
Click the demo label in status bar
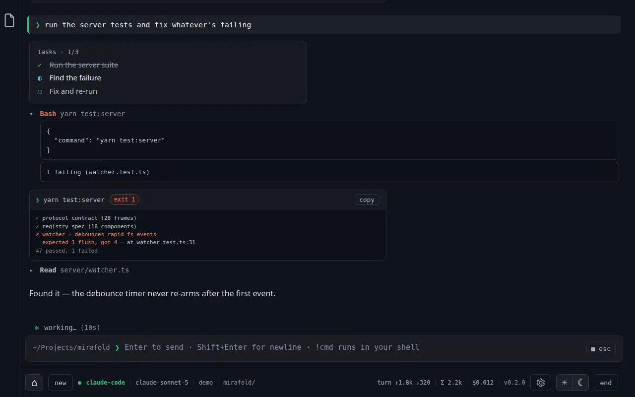pyautogui.click(x=206, y=383)
